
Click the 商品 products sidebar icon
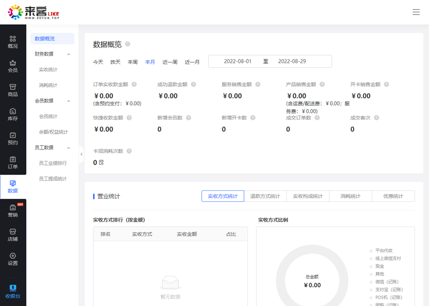point(13,90)
